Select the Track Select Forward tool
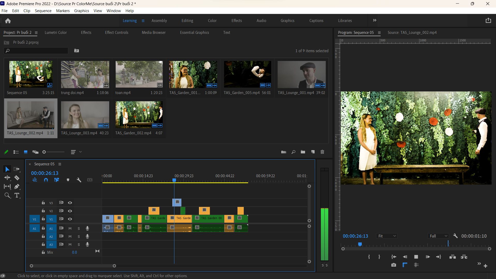The image size is (496, 279). [17, 169]
